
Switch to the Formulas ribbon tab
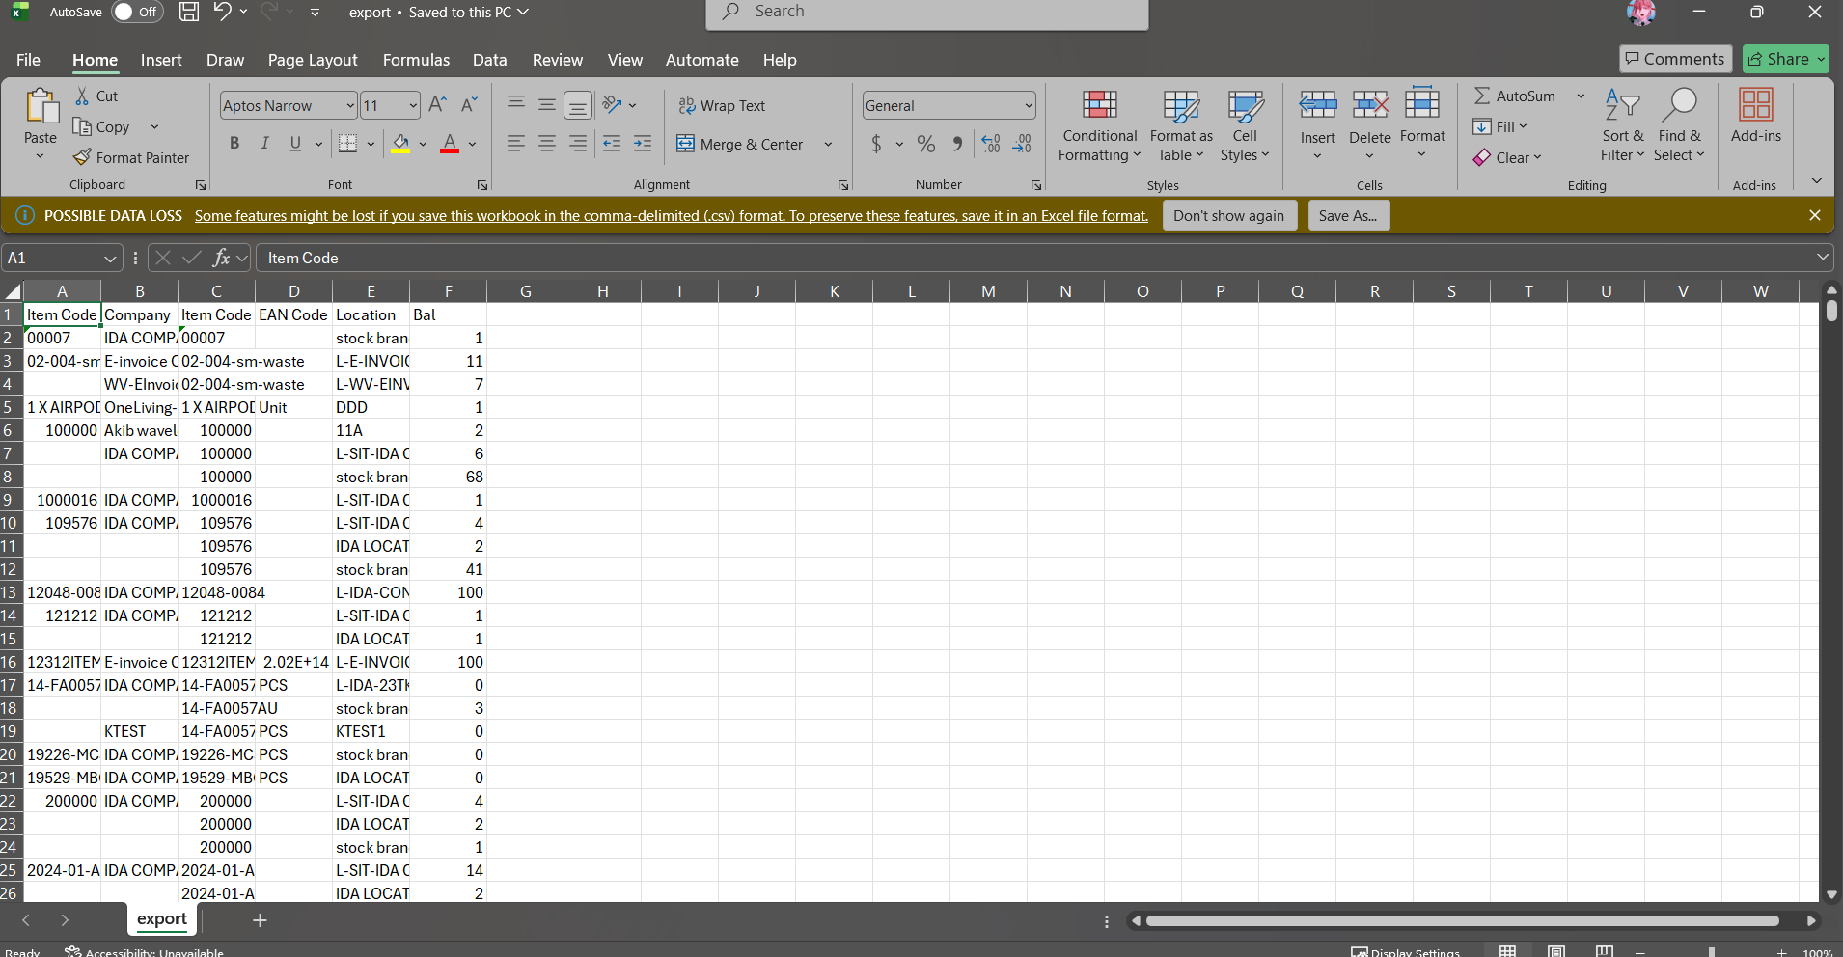click(x=415, y=59)
